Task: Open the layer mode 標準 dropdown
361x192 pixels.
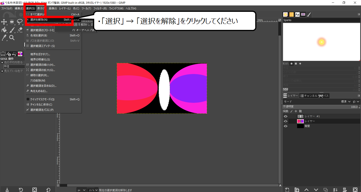Action: pos(346,101)
